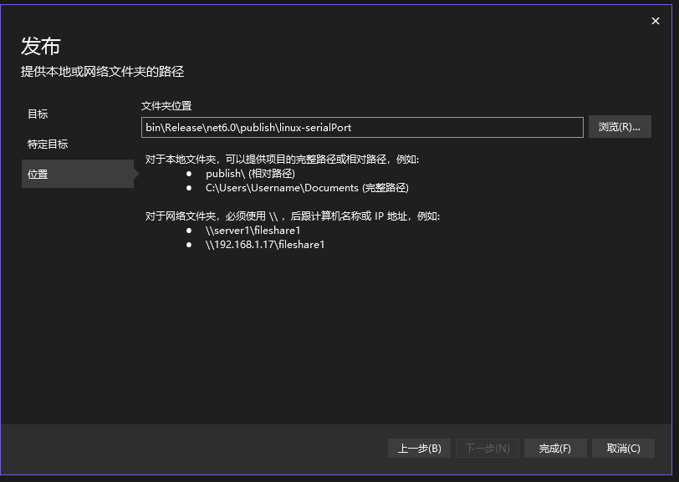
Task: Click the 文件夹位置 path input field
Action: click(x=362, y=127)
